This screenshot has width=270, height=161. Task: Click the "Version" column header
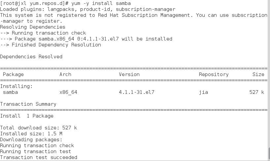129,74
